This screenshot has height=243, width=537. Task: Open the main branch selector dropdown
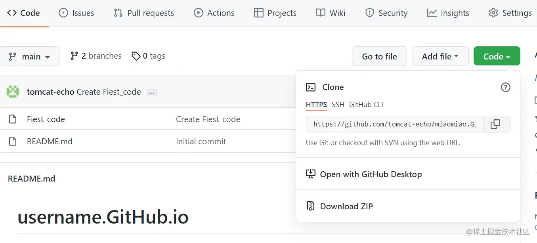pyautogui.click(x=30, y=56)
